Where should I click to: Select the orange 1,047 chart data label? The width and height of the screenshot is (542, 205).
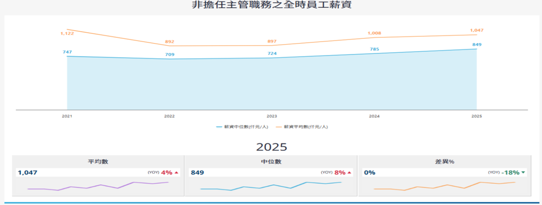pyautogui.click(x=477, y=30)
